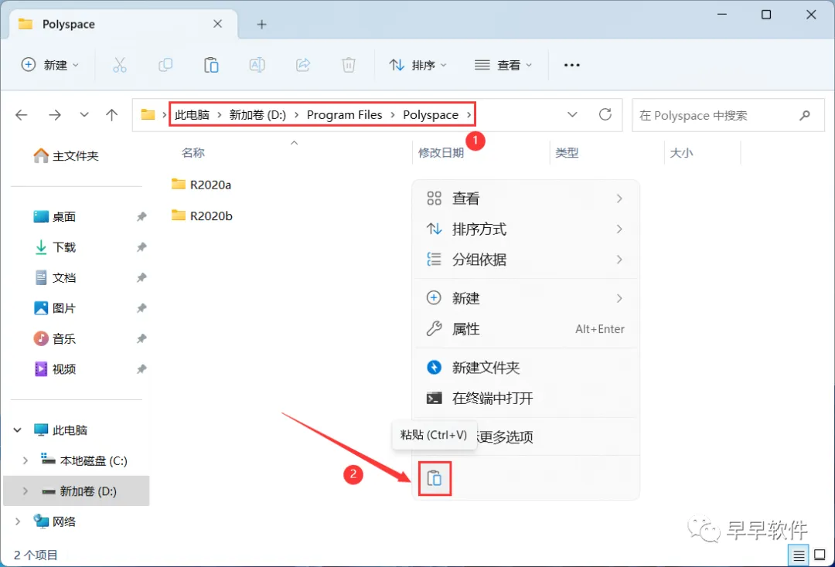The width and height of the screenshot is (835, 567).
Task: Click the pin icon next to 文档
Action: tap(141, 277)
